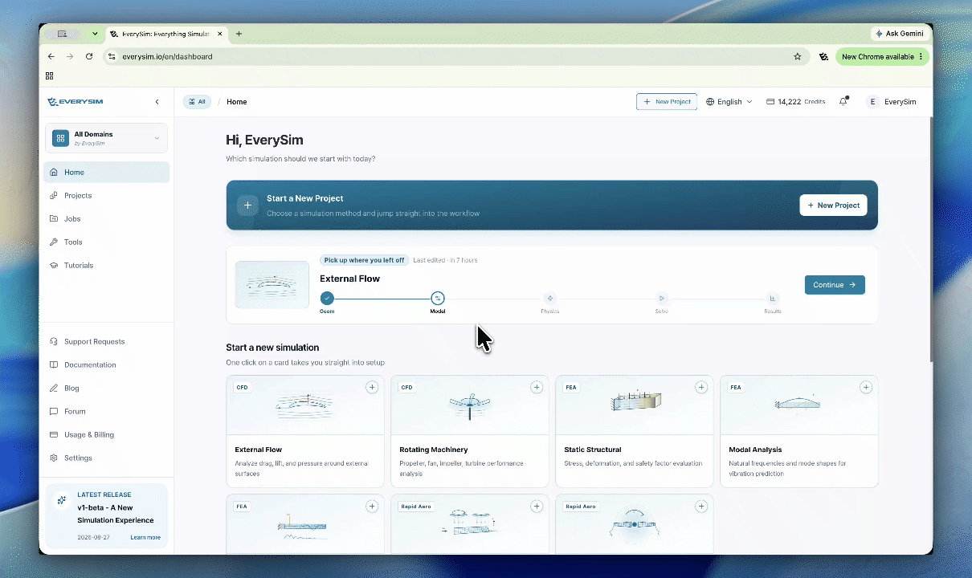Image resolution: width=972 pixels, height=578 pixels.
Task: Close the EverySim browser tab
Action: tap(220, 34)
